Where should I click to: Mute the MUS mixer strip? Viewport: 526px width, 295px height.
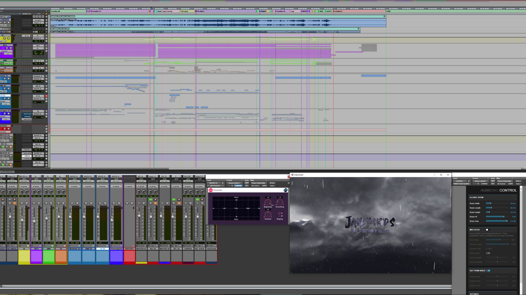39,203
